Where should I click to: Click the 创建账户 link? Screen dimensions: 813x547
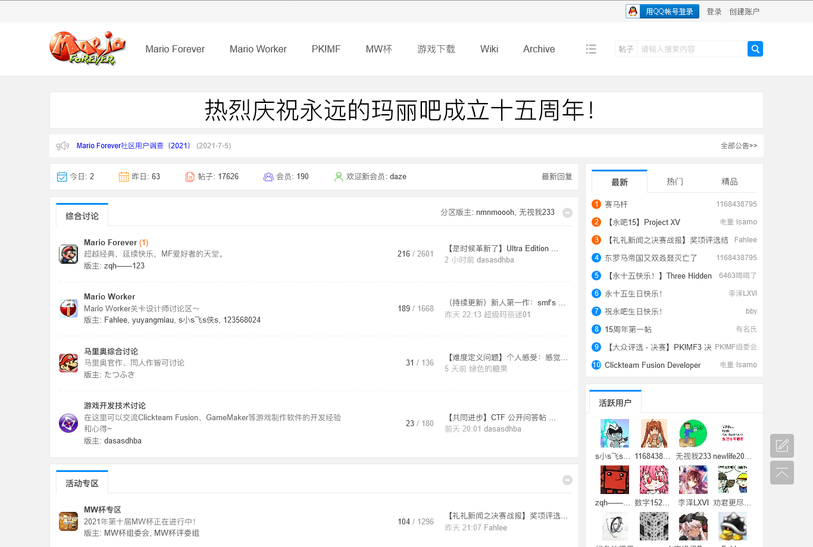745,11
